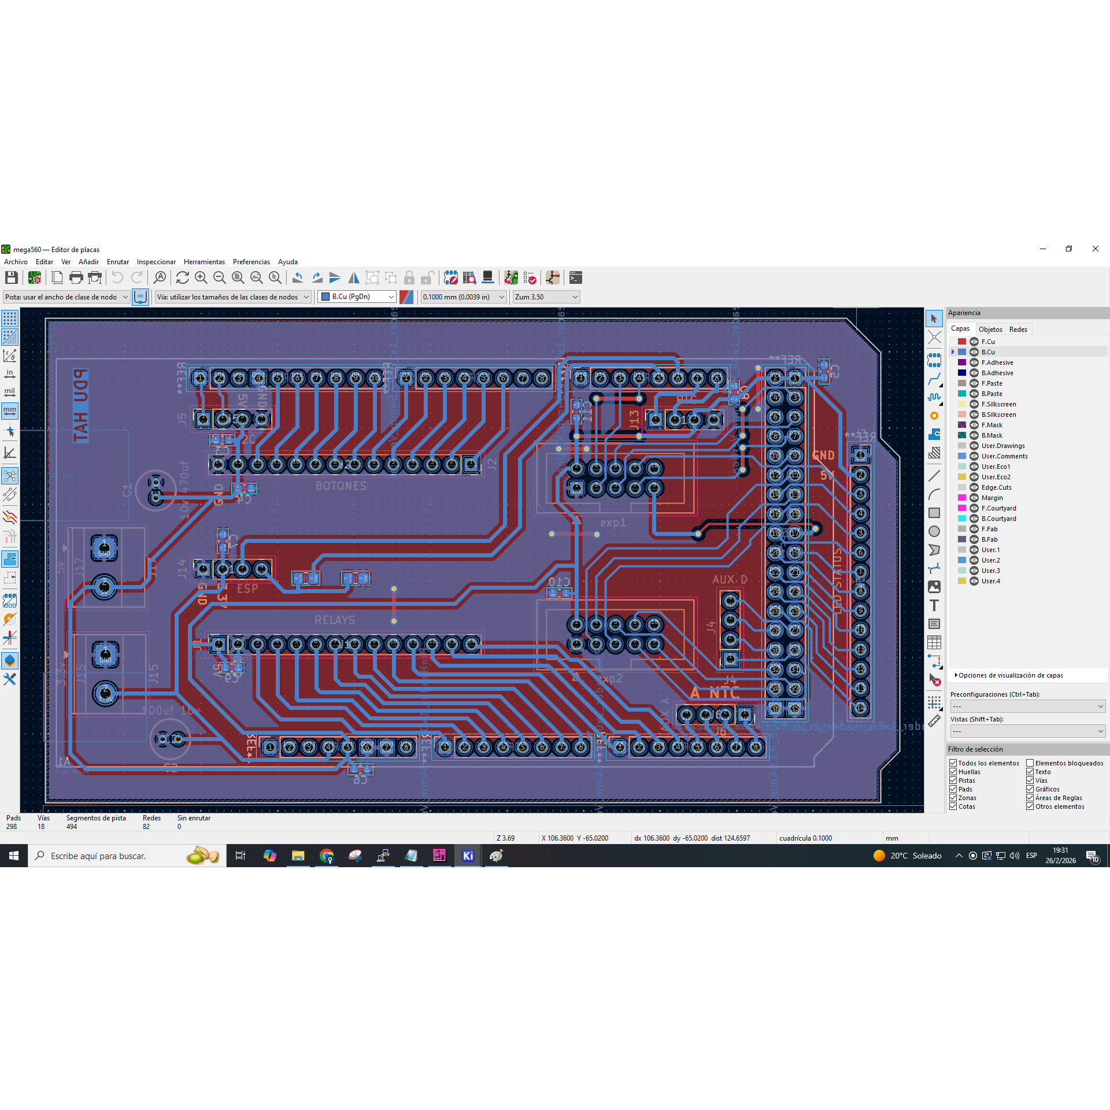The height and width of the screenshot is (1110, 1110).
Task: Click the F.Cu red color swatch
Action: [x=962, y=342]
